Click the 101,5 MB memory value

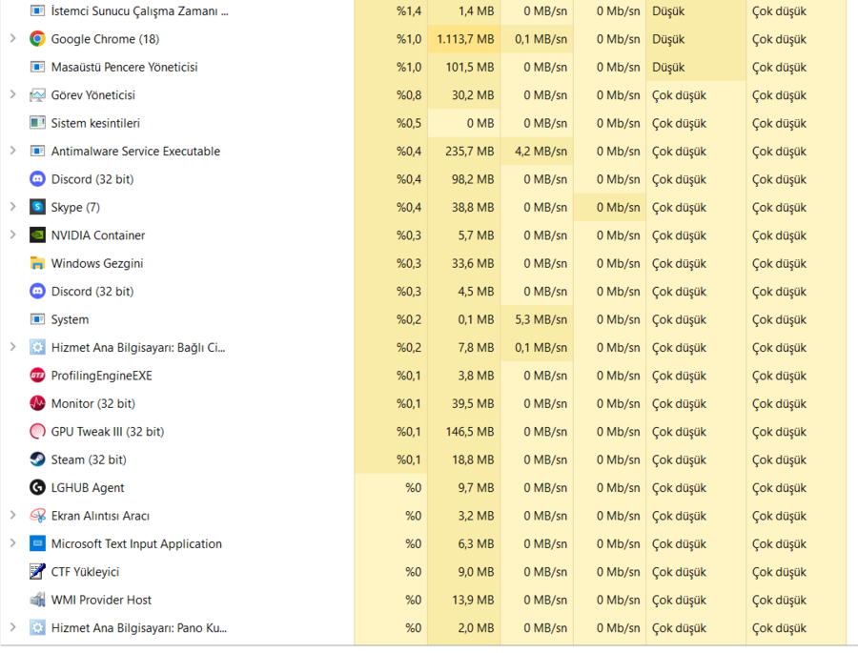click(x=469, y=67)
